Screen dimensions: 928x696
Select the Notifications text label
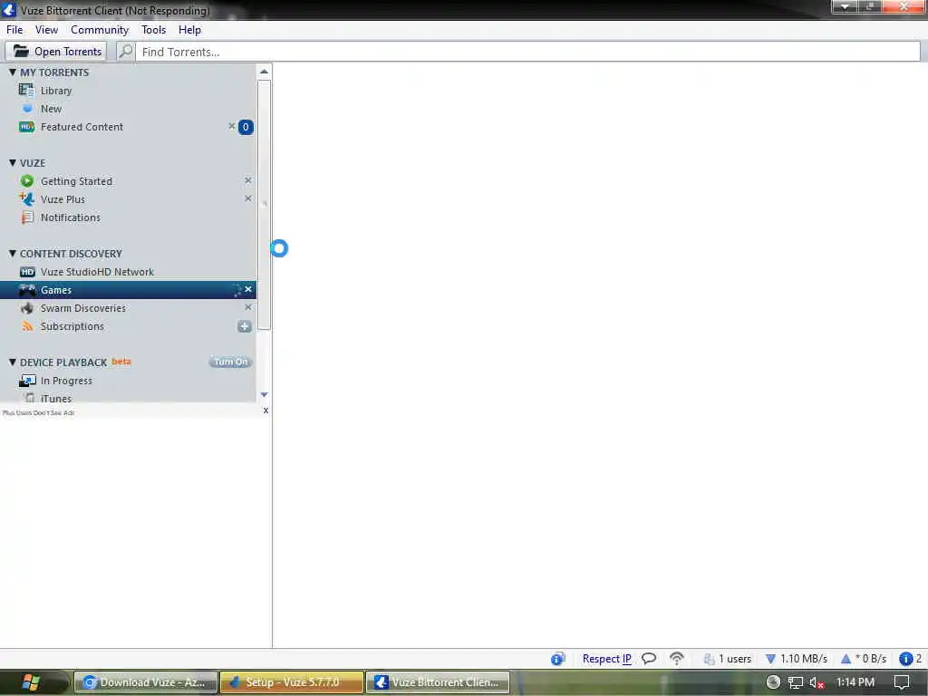pyautogui.click(x=71, y=217)
